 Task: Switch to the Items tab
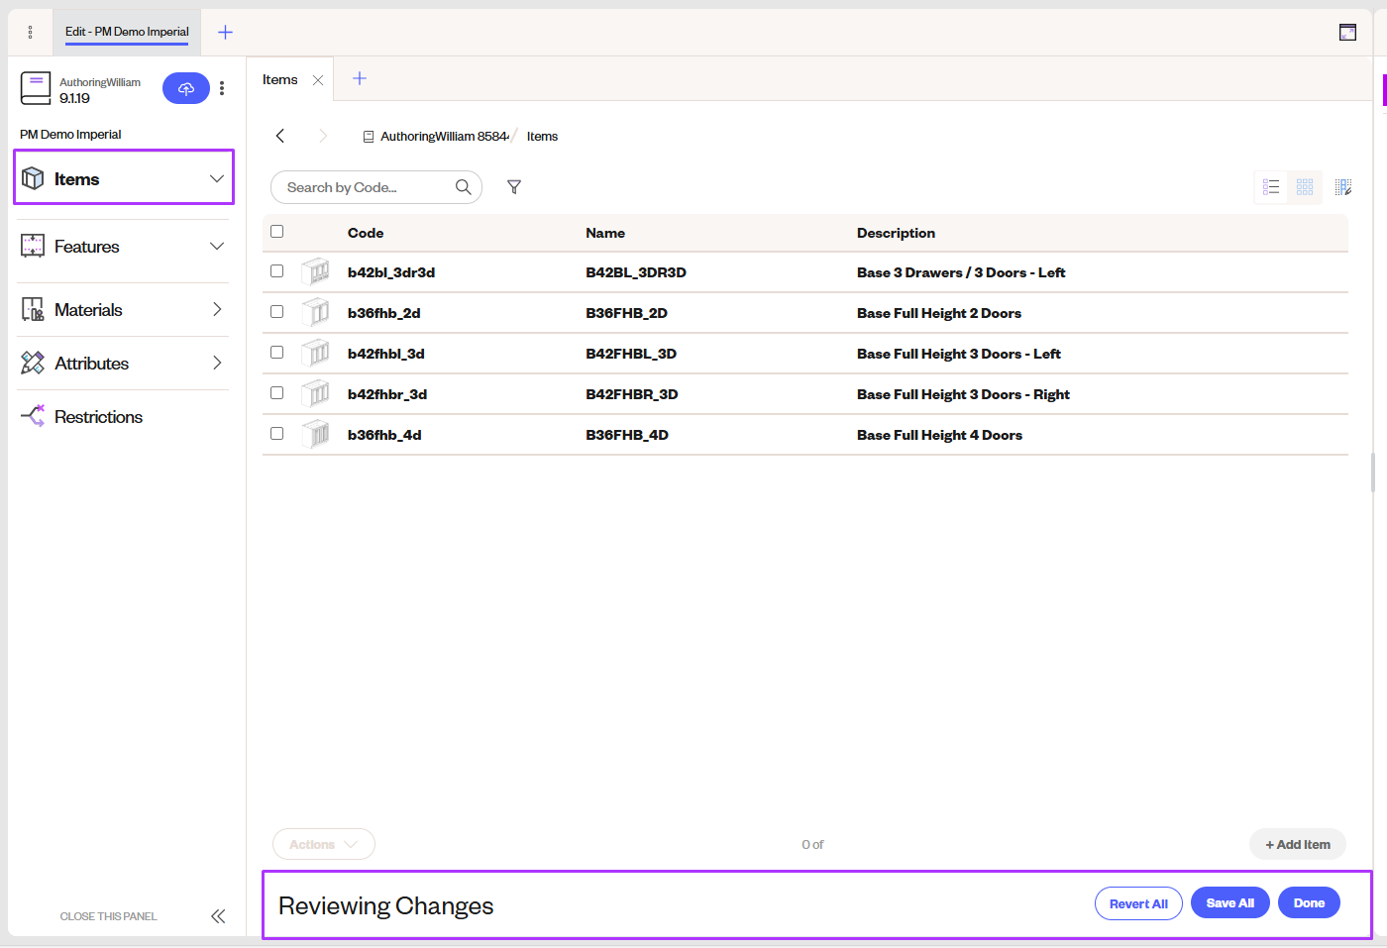pos(280,78)
